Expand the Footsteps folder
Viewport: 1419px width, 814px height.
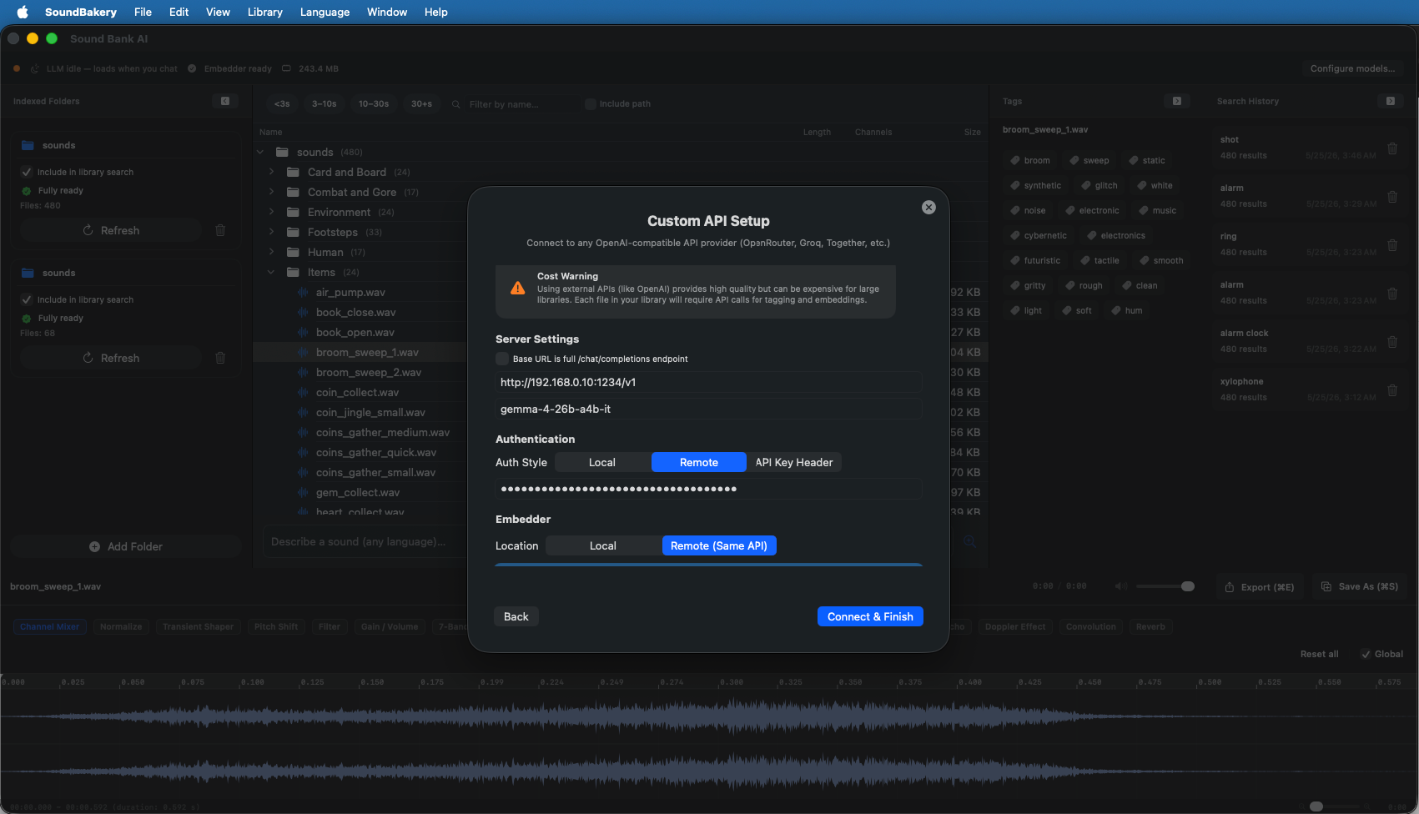(x=271, y=232)
